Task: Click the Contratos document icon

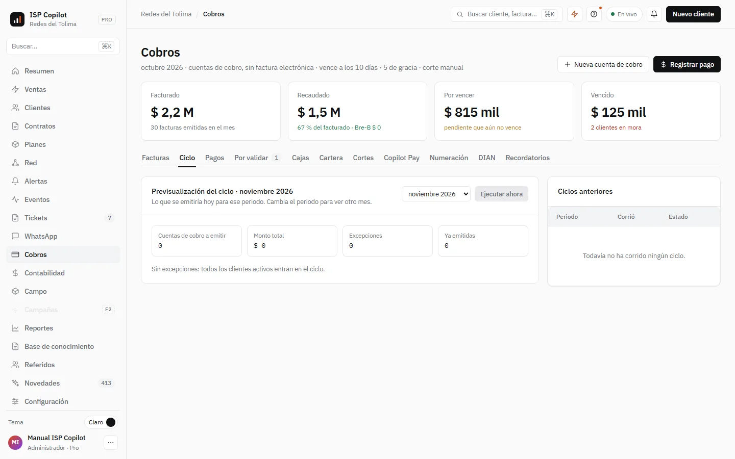Action: click(15, 126)
